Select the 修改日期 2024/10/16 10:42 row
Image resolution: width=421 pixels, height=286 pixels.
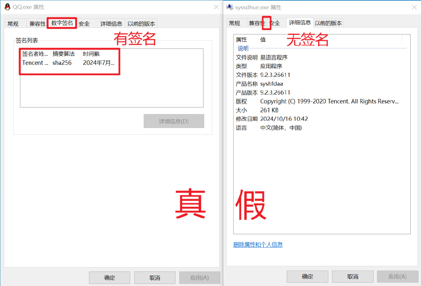point(322,119)
